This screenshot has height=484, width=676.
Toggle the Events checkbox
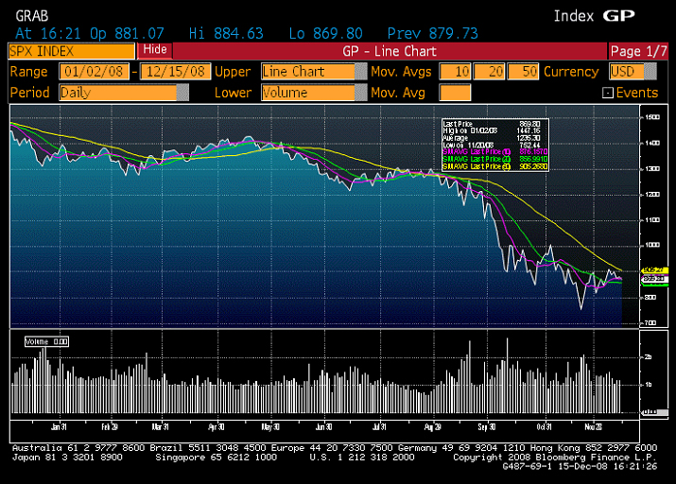[607, 93]
